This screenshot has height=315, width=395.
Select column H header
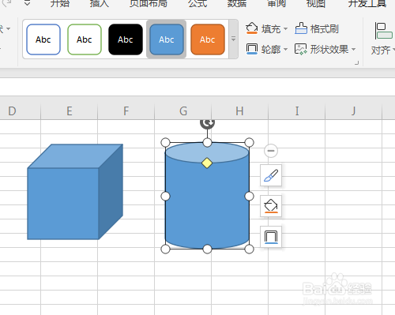(x=240, y=111)
